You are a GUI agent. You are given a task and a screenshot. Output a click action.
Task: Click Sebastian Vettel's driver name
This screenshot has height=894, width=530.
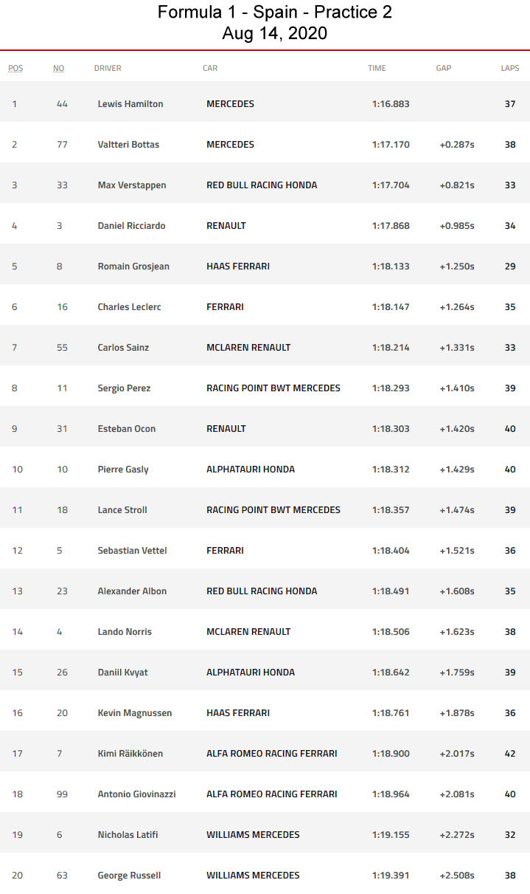(133, 551)
